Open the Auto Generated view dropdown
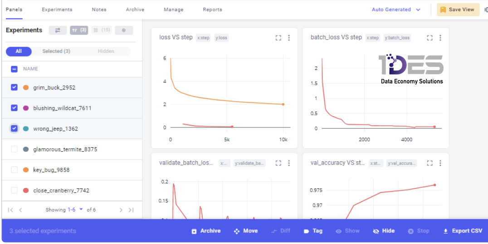 coord(396,9)
